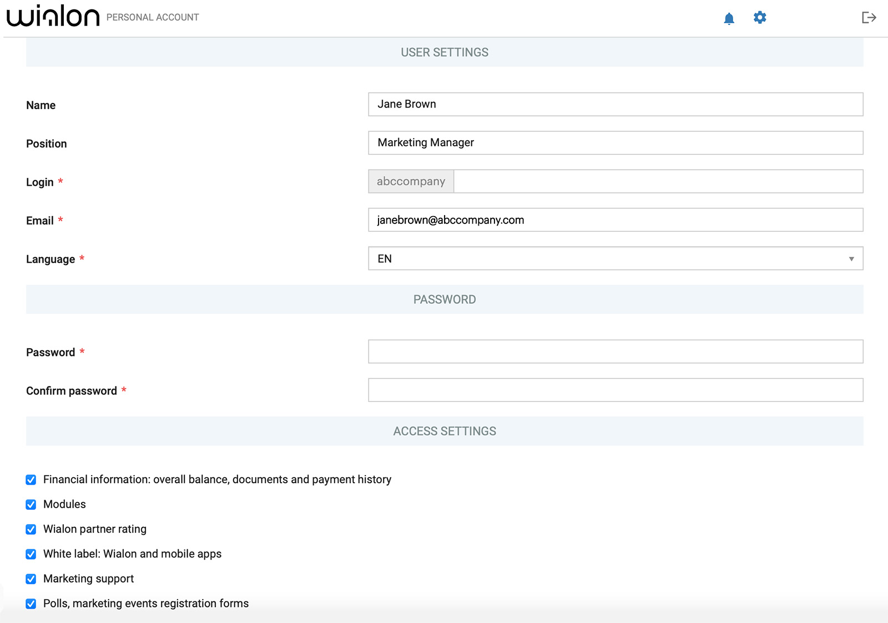Click the abccompany login prefix

point(411,181)
